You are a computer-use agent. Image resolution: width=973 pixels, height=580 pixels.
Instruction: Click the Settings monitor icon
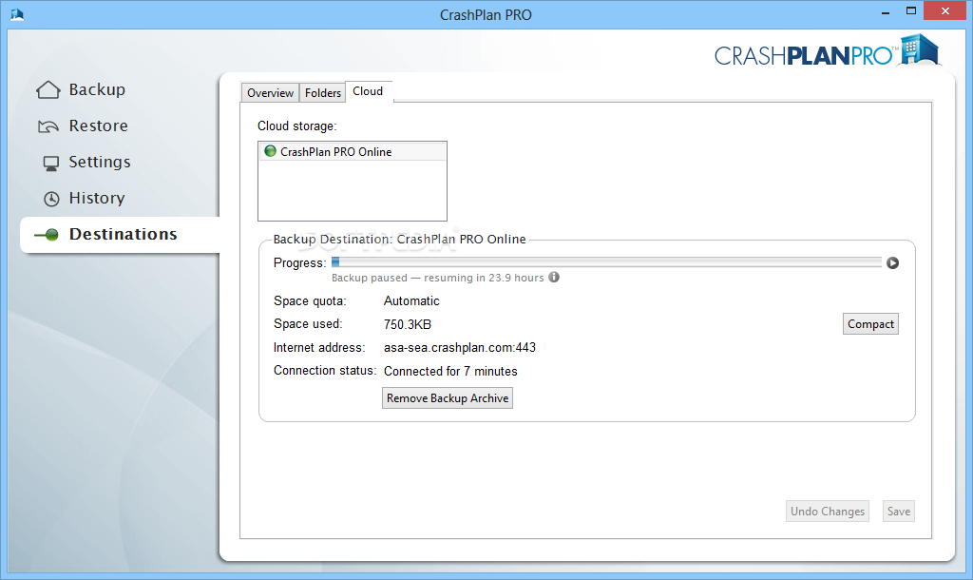(x=51, y=164)
